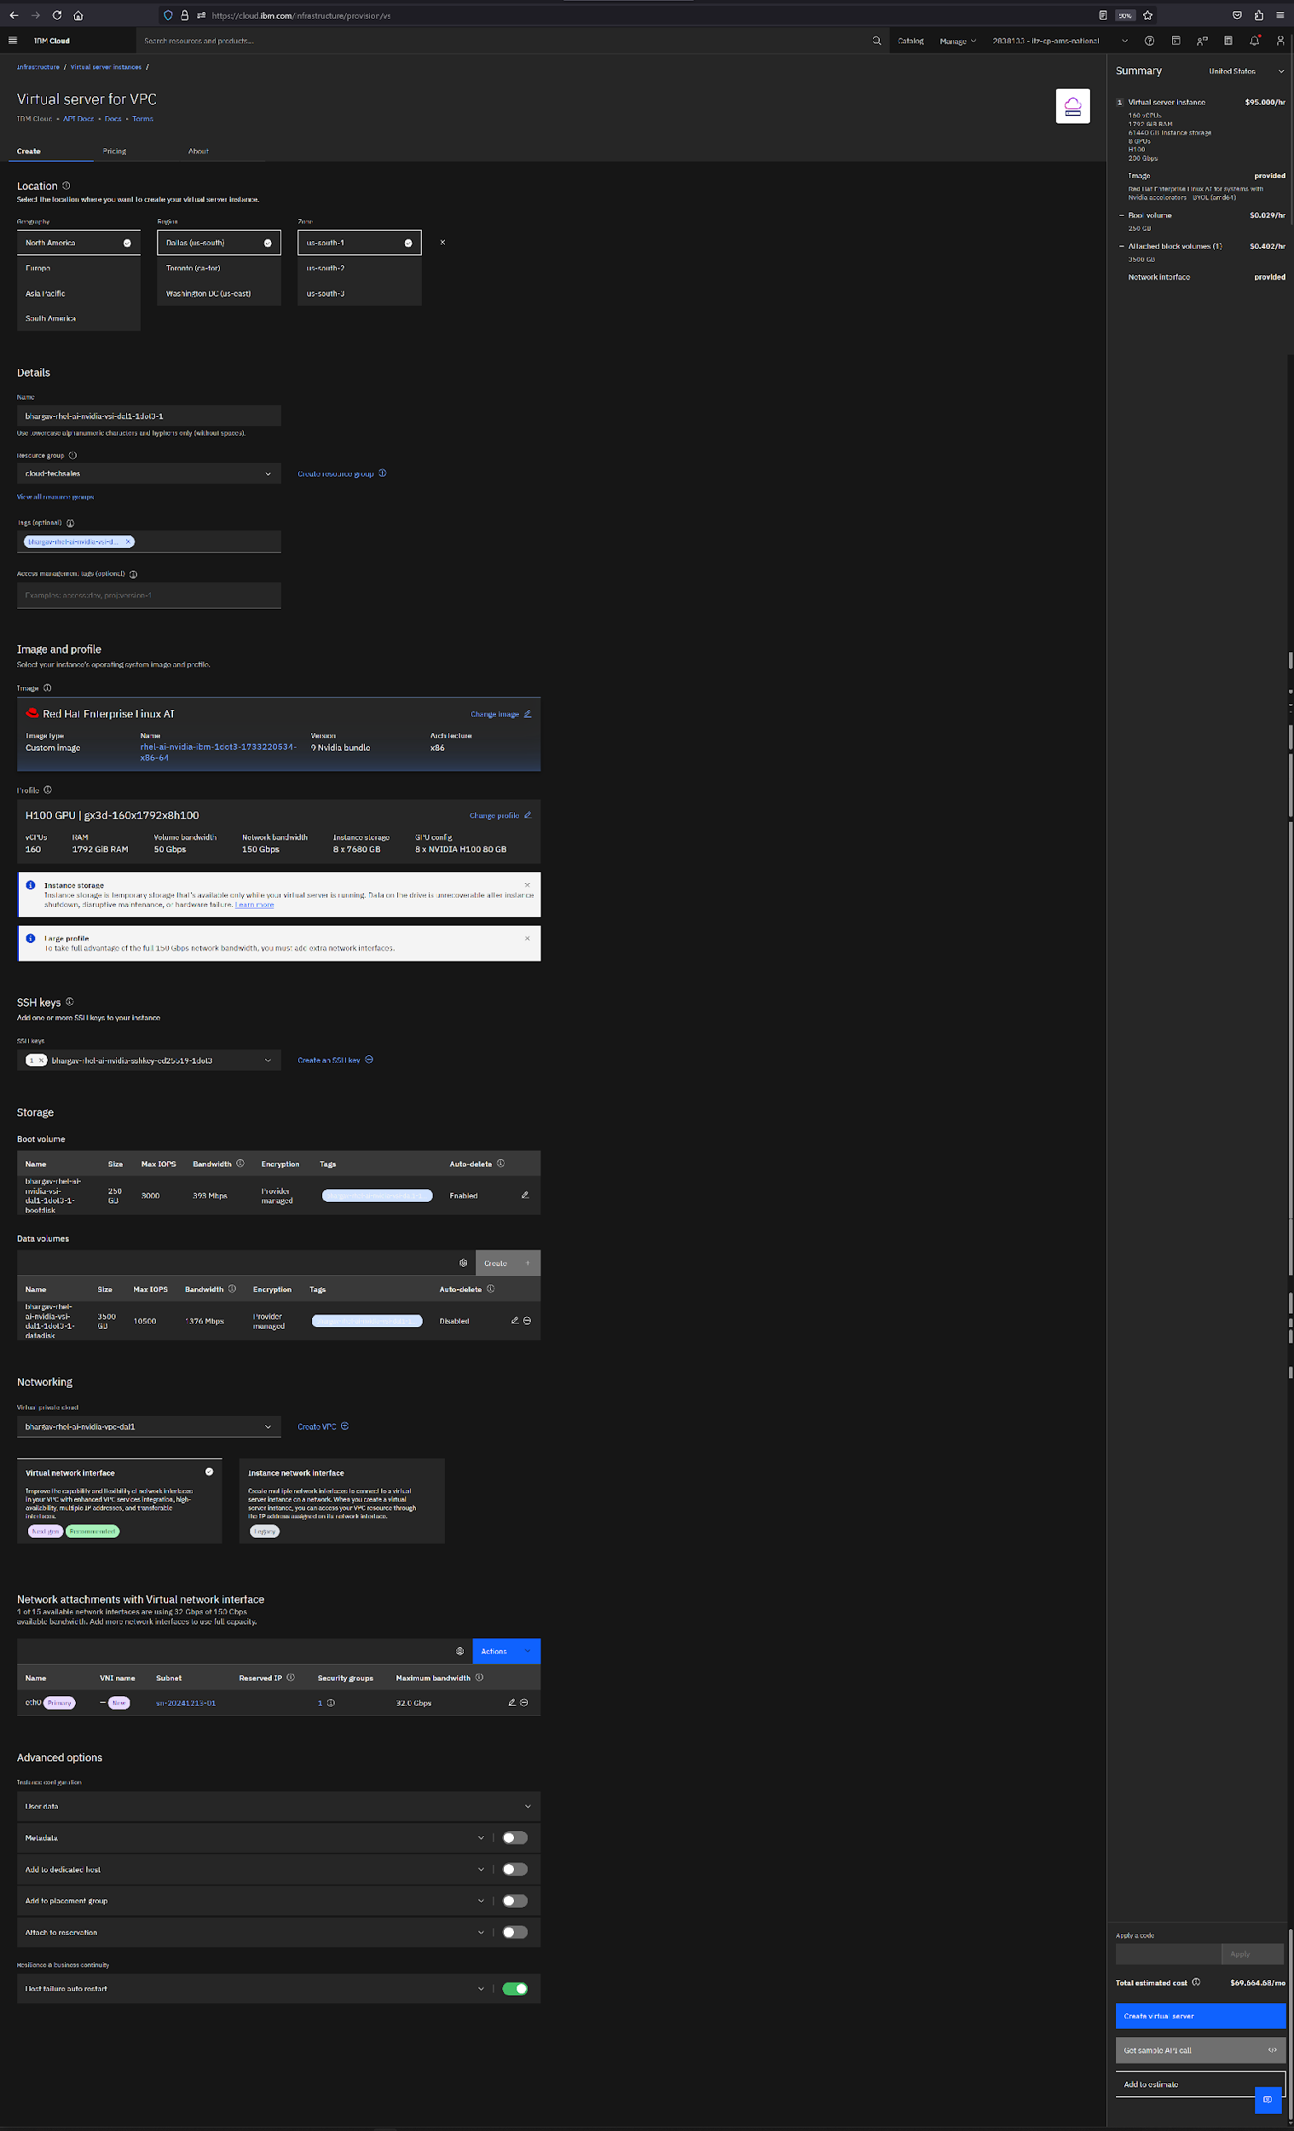1294x2131 pixels.
Task: Click Create an SSH key link
Action: 336,1060
